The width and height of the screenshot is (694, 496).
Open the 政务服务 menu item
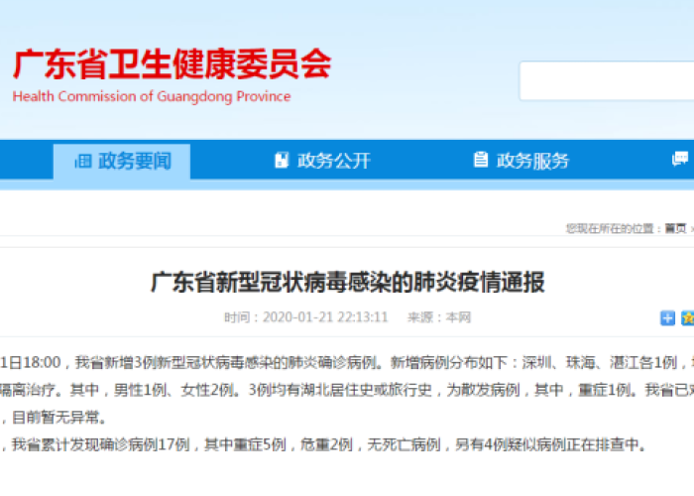(x=521, y=161)
